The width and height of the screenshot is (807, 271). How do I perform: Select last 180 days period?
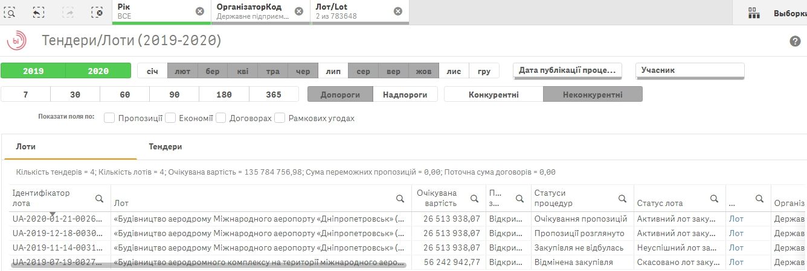(224, 95)
